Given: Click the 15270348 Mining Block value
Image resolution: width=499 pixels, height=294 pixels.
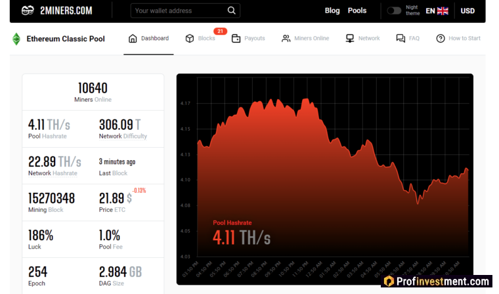Looking at the screenshot, I should coord(52,198).
